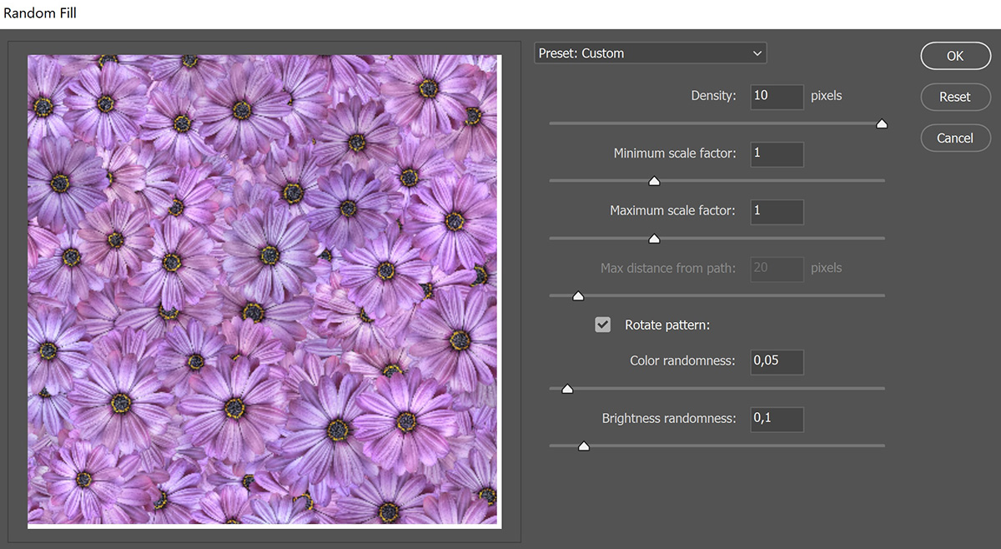Dismiss the dialog with Cancel
The height and width of the screenshot is (549, 1001).
pos(955,138)
